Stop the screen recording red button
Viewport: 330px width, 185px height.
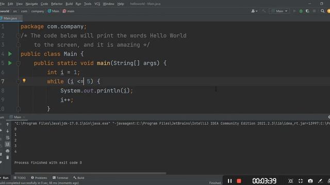(239, 181)
